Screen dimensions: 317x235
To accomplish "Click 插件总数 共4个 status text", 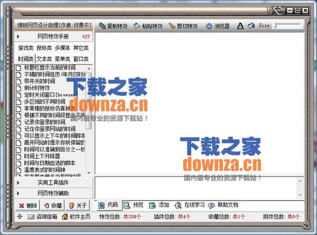I will point(172,217).
